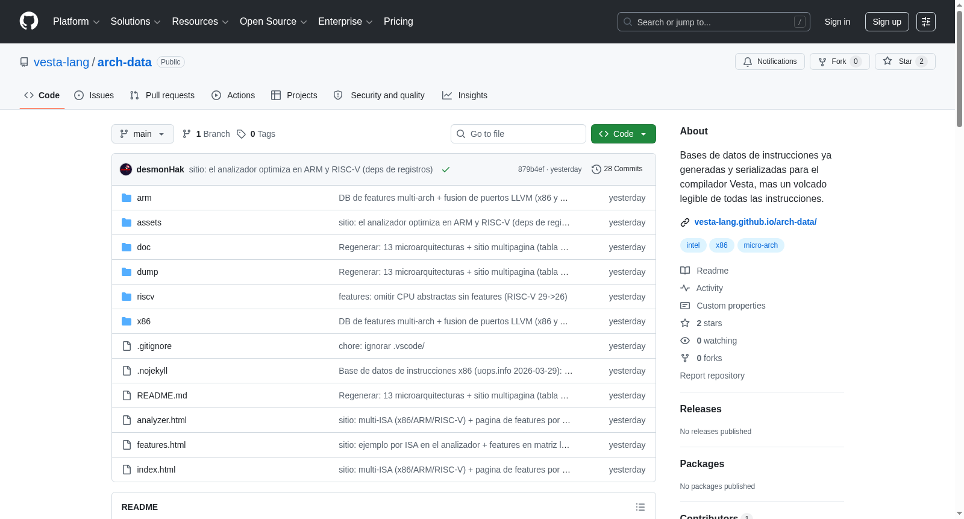
Task: Open the features.html file
Action: [161, 445]
